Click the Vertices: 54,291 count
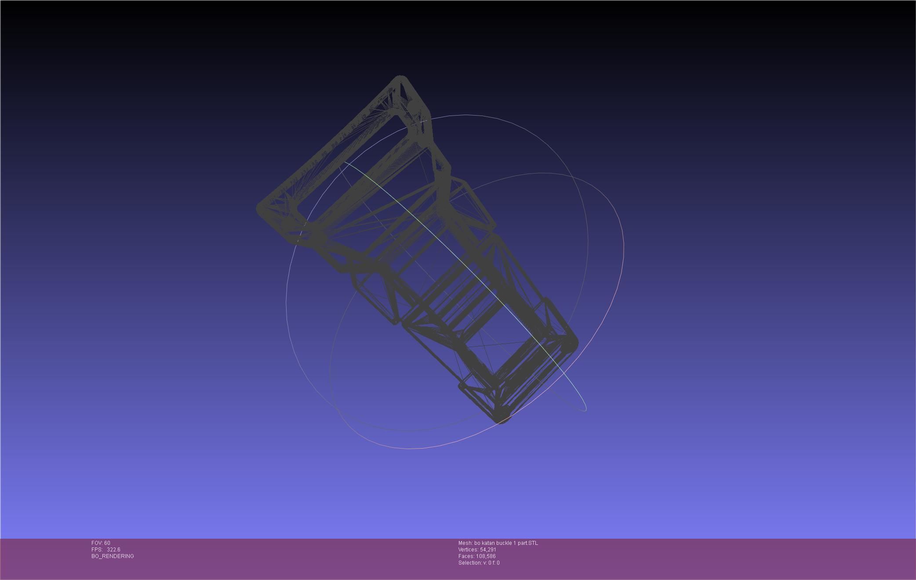The height and width of the screenshot is (580, 916). (x=477, y=550)
